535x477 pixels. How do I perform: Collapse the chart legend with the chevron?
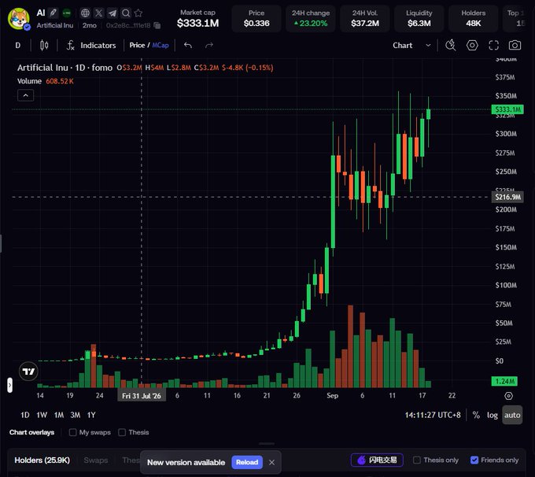[26, 95]
